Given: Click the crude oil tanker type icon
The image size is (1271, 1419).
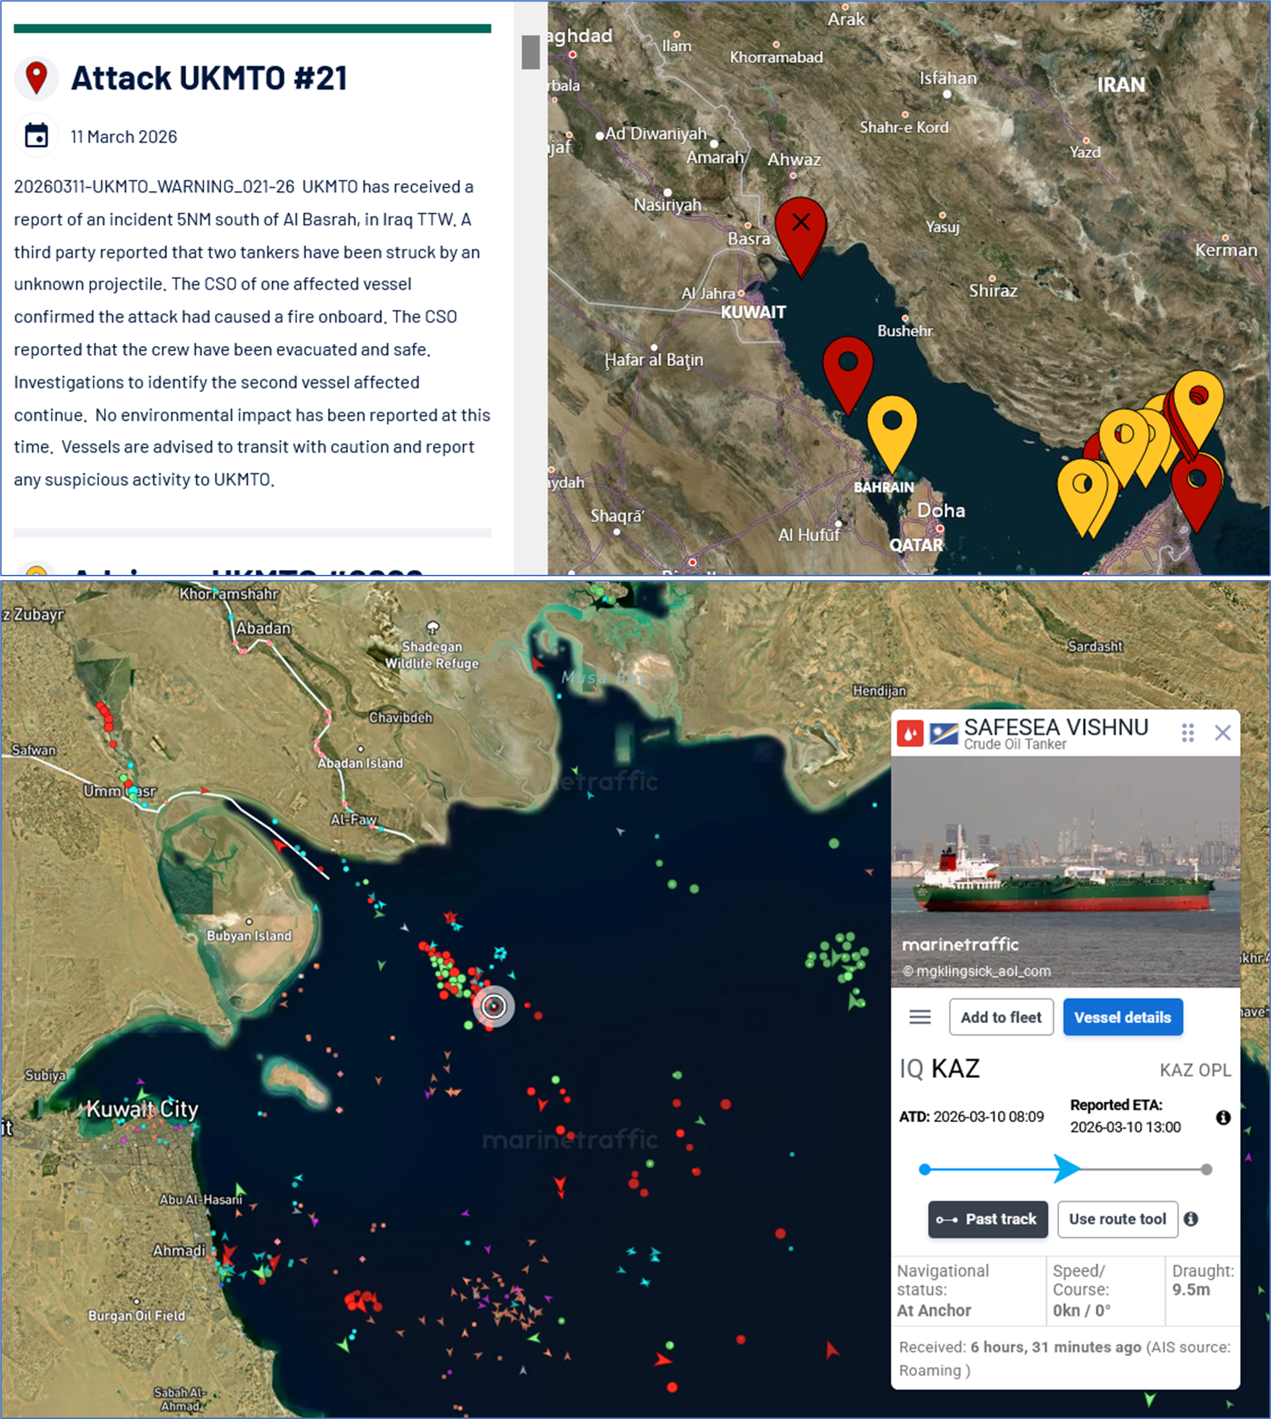Looking at the screenshot, I should point(909,733).
